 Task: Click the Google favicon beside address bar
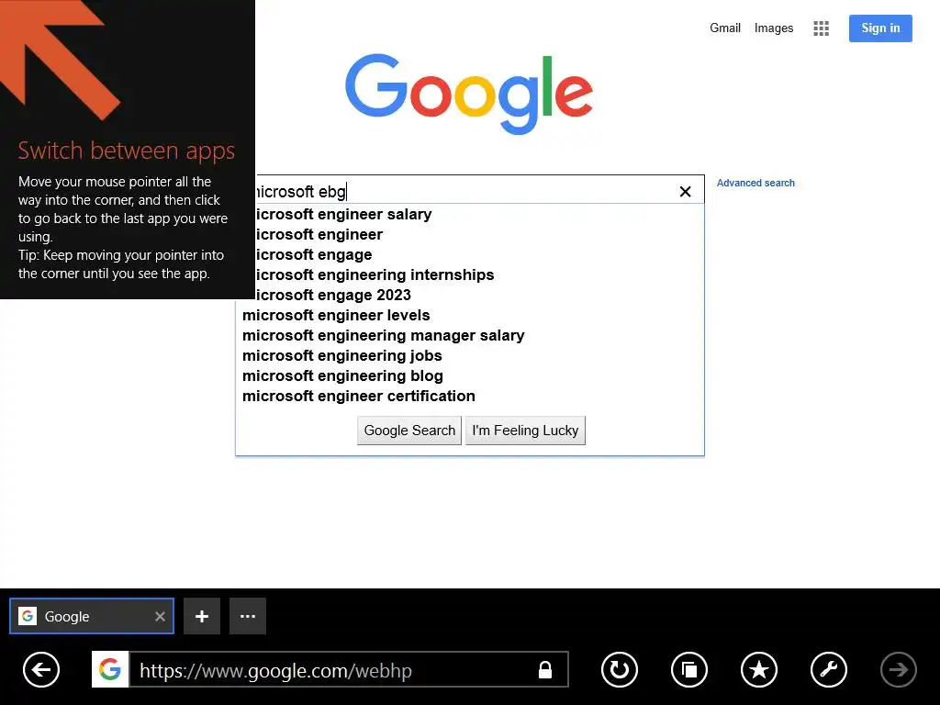110,669
